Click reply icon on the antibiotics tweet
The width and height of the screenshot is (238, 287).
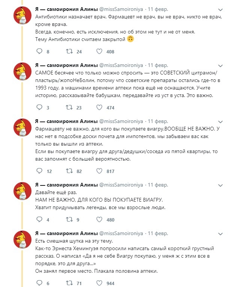(40, 52)
